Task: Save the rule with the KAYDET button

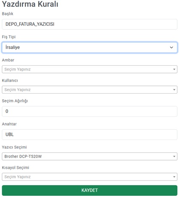Action: point(90,190)
